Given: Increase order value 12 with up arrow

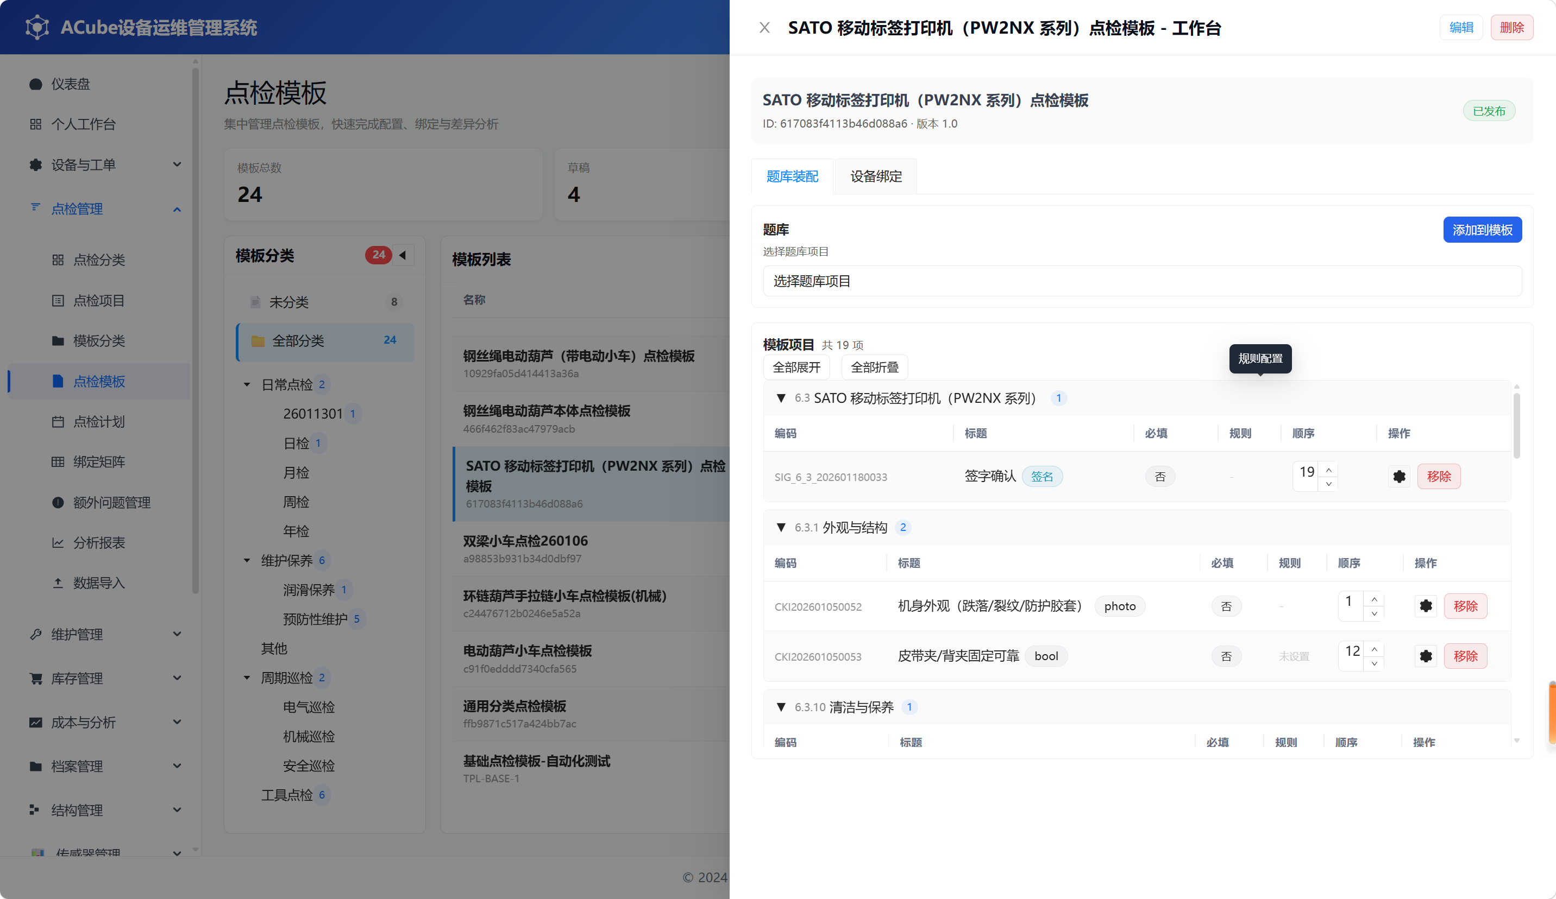Looking at the screenshot, I should tap(1374, 649).
